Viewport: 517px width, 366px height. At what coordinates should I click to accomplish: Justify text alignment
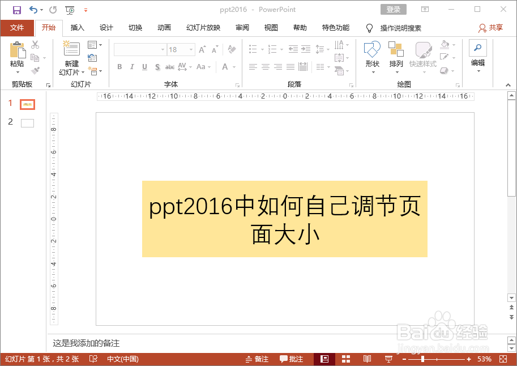coord(290,67)
